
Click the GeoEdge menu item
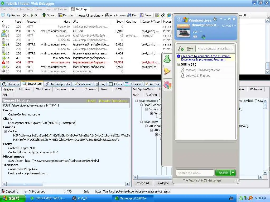[x=79, y=9]
